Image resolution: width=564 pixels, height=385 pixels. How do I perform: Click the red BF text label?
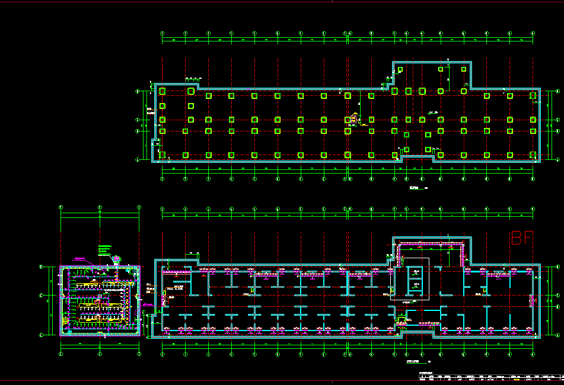(522, 238)
